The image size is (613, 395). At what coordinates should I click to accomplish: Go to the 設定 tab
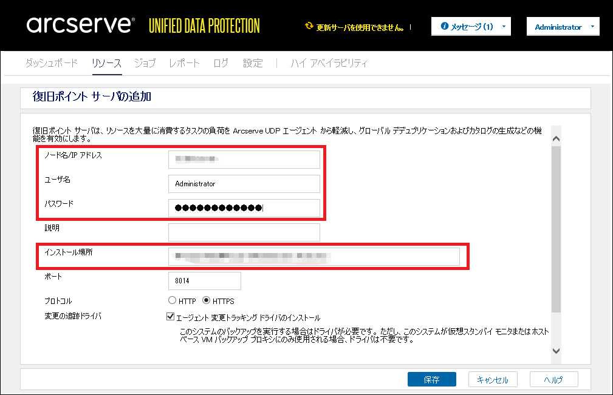click(x=253, y=63)
